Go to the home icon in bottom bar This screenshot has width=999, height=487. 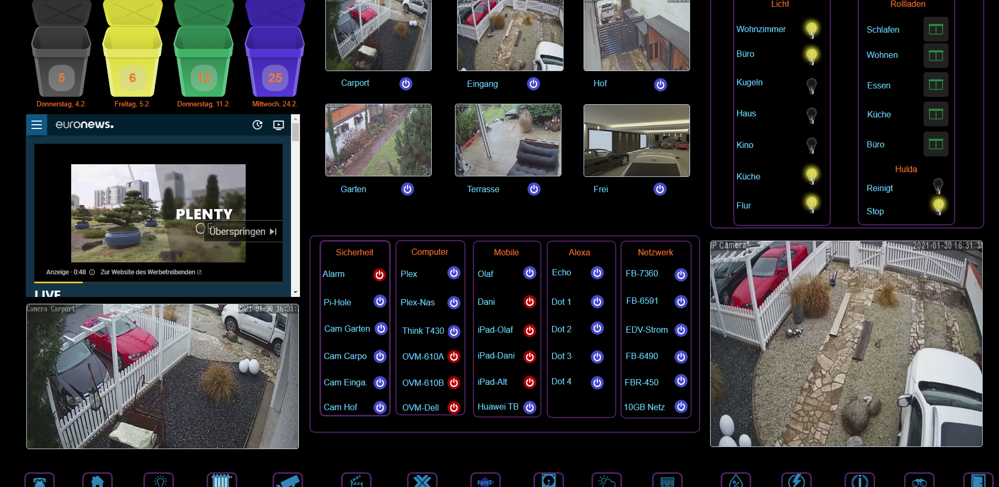tap(98, 480)
